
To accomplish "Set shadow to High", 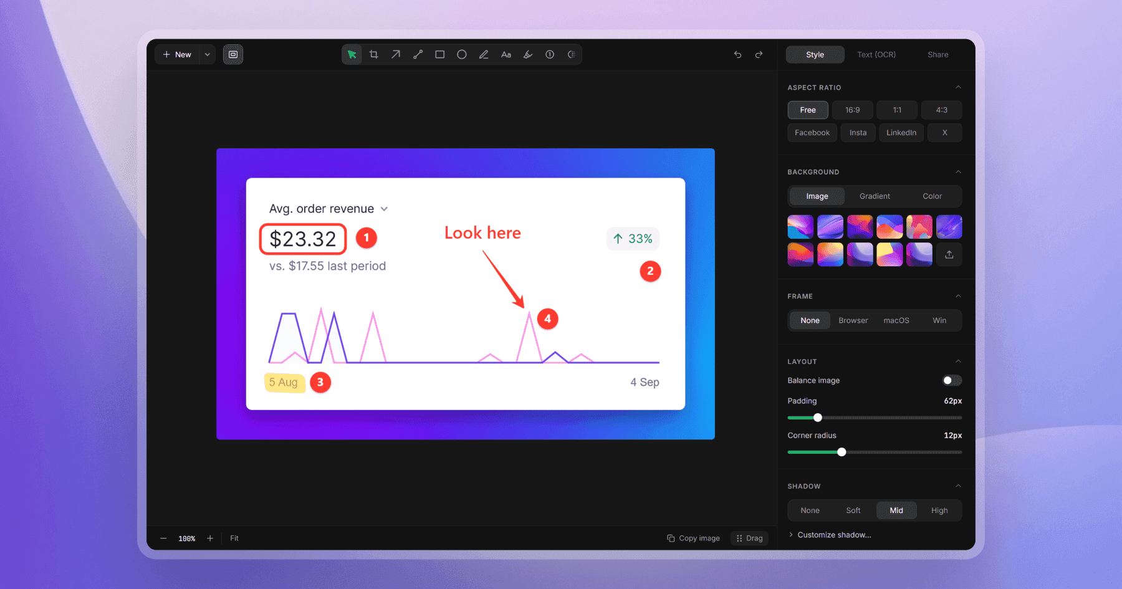I will point(939,510).
